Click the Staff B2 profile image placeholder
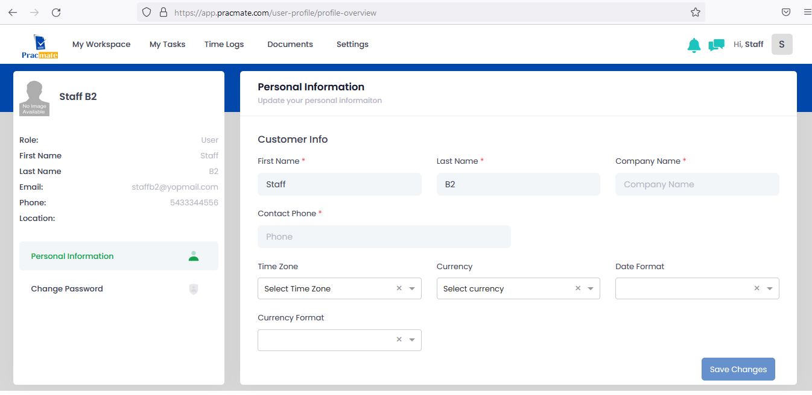The width and height of the screenshot is (812, 395). [x=34, y=98]
